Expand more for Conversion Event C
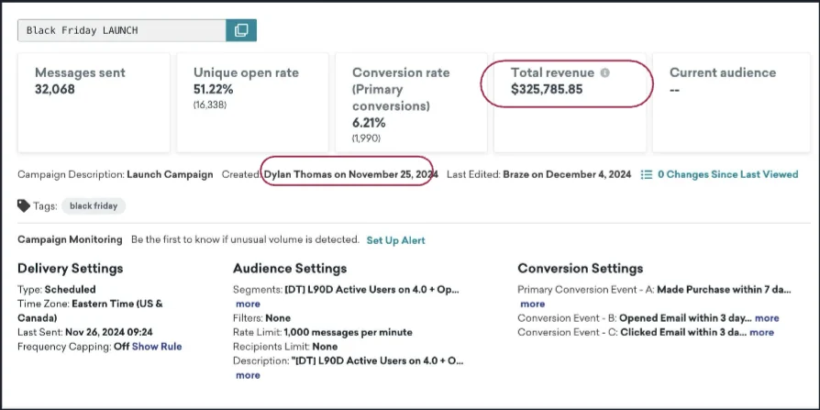Viewport: 820px width, 410px height. pos(762,332)
